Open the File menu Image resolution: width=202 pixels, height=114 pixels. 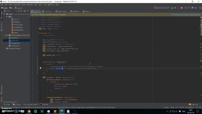click(x=2, y=5)
